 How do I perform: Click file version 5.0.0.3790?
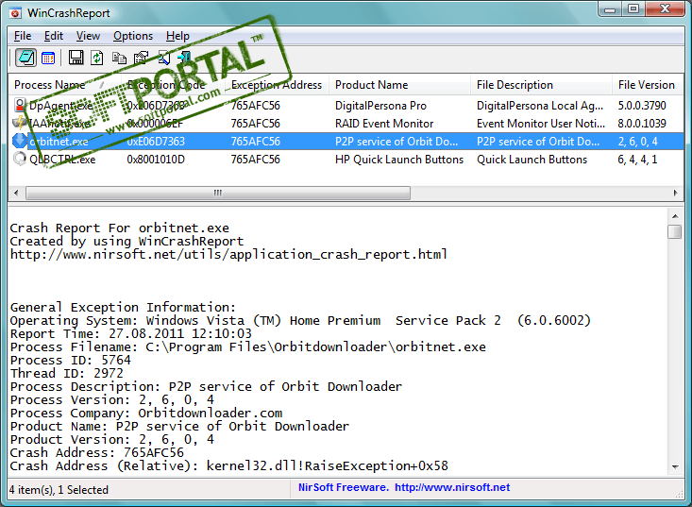(x=642, y=106)
